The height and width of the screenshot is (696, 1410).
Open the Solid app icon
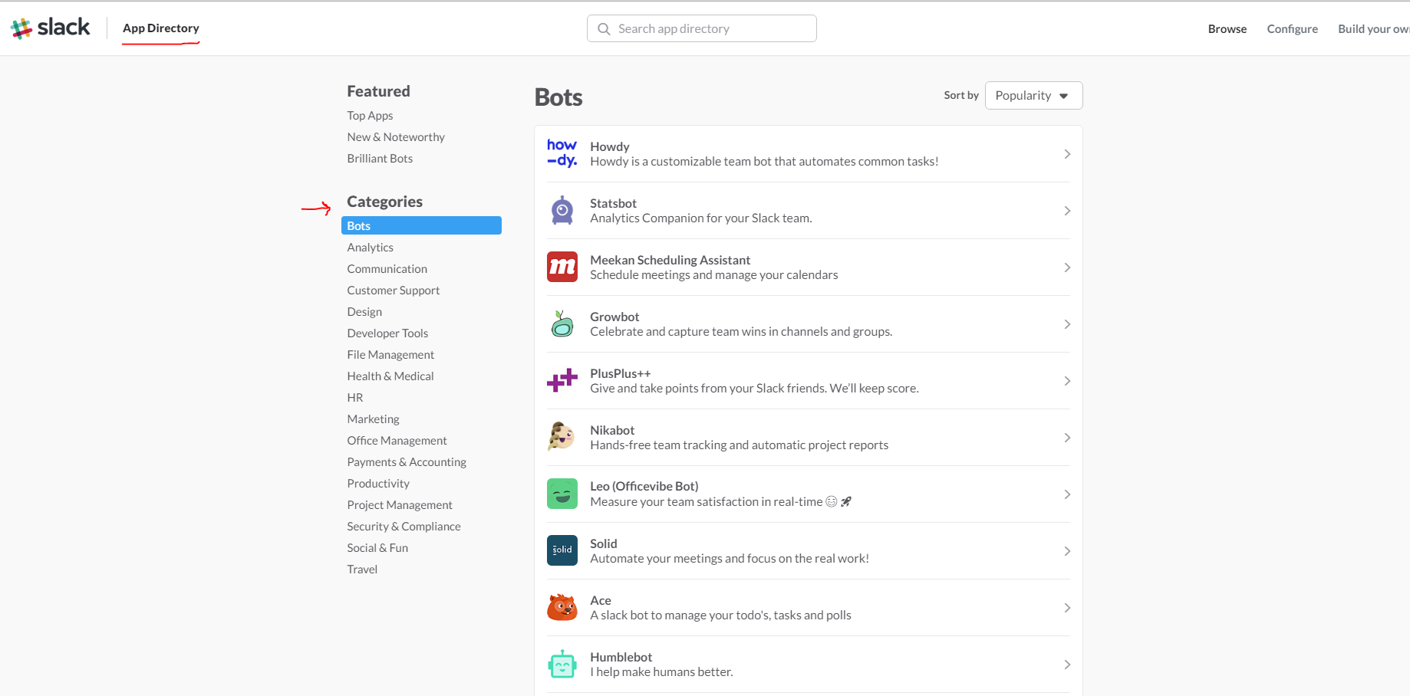click(562, 550)
